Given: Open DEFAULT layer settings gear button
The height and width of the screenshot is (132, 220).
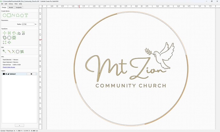Looking at the screenshot, I should click(x=31, y=74).
